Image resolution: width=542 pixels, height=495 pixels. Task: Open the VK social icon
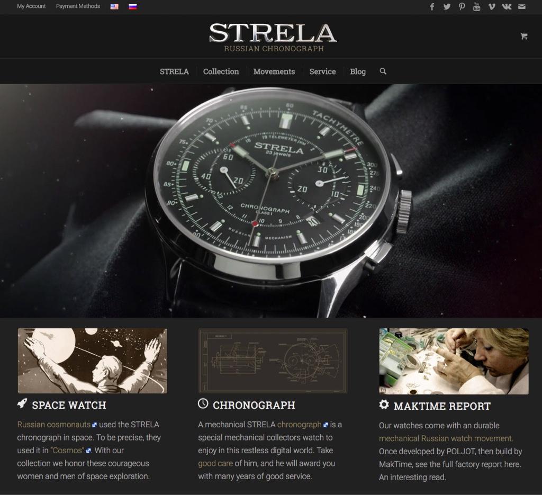pyautogui.click(x=507, y=6)
